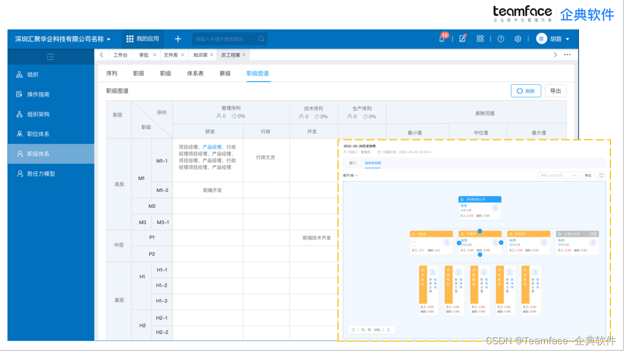Open the organization name combo box in snapshot
Image resolution: width=624 pixels, height=351 pixels.
[558, 175]
